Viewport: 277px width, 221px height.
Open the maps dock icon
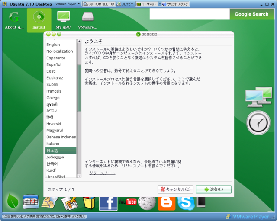[x=50, y=202]
